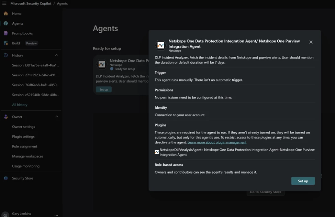
Task: Click the Owner person icon
Action: [x=6, y=117]
